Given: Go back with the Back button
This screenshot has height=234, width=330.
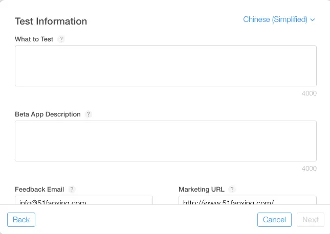Looking at the screenshot, I should tap(21, 220).
